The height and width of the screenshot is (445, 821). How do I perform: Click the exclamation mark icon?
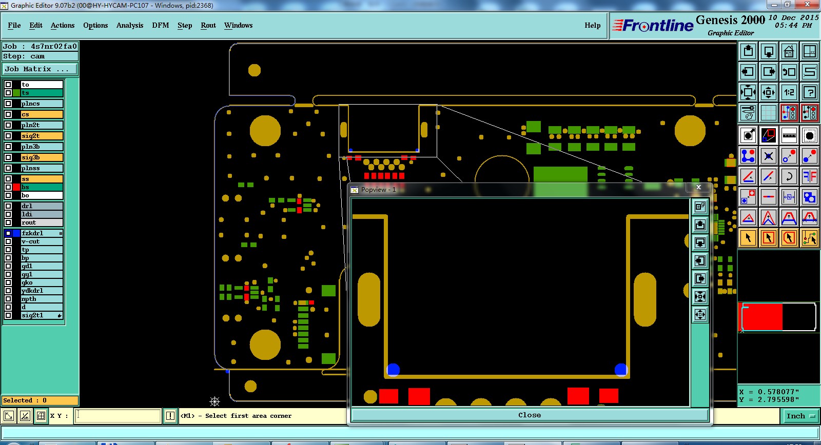[x=170, y=416]
